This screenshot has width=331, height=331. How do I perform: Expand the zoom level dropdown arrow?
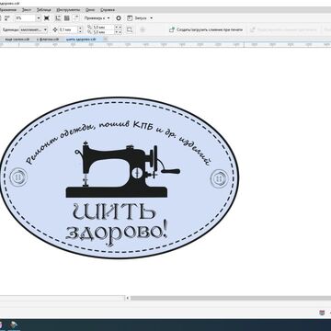(x=39, y=18)
